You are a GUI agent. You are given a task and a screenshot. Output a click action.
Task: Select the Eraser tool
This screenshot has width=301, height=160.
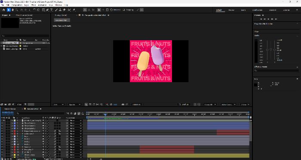point(64,10)
